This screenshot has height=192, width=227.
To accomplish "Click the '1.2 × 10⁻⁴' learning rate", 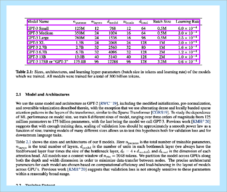I will point(188,52).
